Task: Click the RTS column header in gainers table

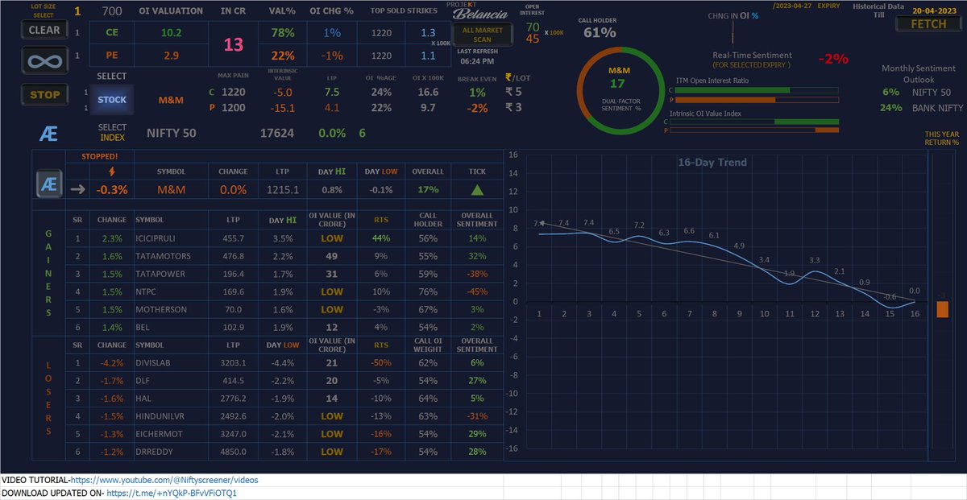Action: [382, 220]
